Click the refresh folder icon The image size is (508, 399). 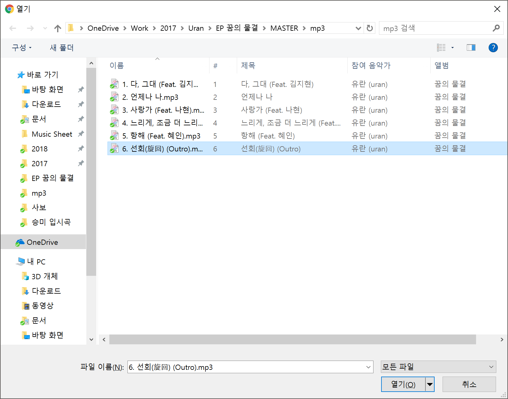tap(370, 28)
